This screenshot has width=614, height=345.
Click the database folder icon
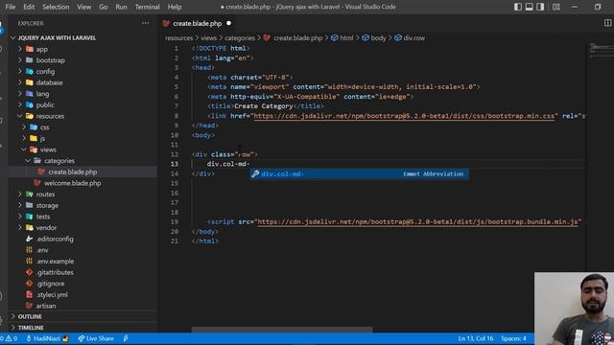pos(30,82)
